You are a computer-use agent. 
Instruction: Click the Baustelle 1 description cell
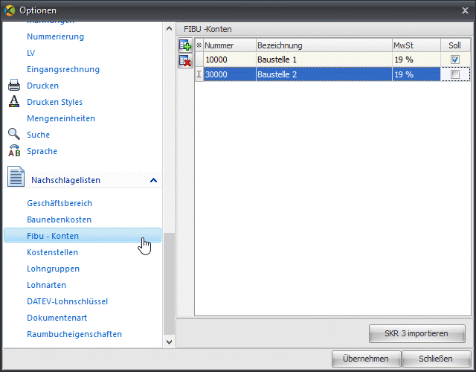tap(324, 60)
